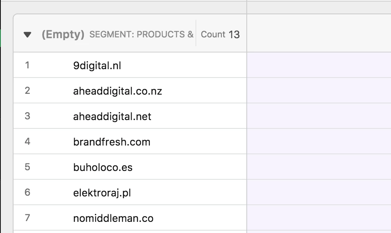Click the SEGMENT: PRODUCTS & field label

(x=141, y=35)
